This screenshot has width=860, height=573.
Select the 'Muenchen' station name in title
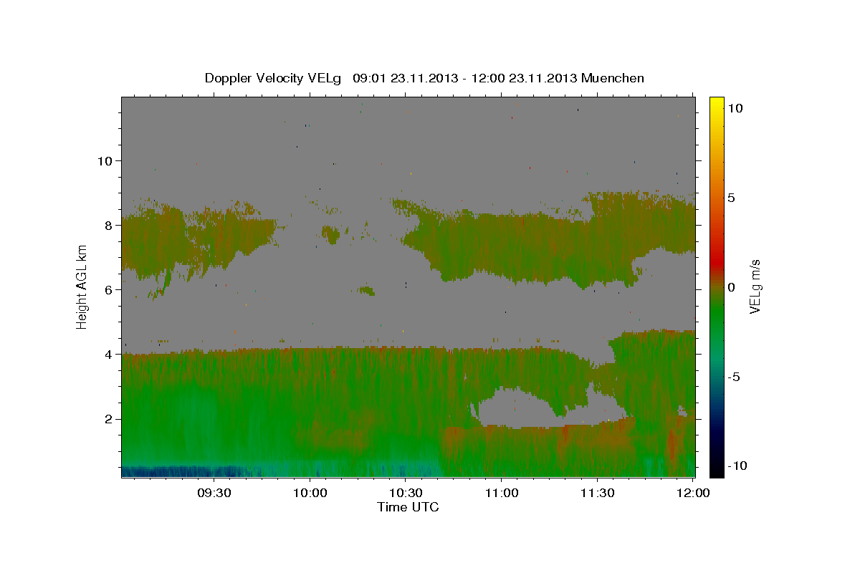tap(612, 78)
